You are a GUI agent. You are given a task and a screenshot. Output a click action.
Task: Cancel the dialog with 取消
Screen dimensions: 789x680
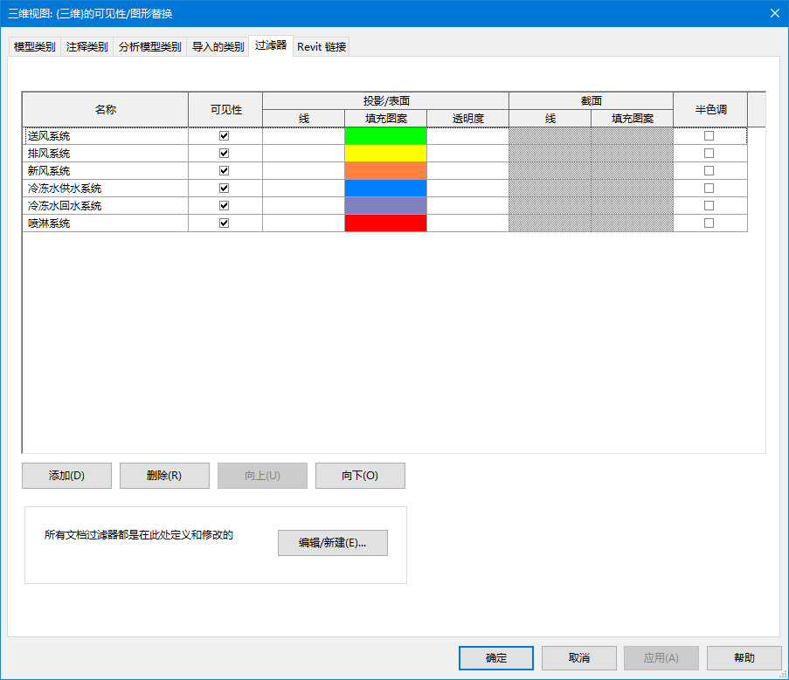pyautogui.click(x=579, y=658)
